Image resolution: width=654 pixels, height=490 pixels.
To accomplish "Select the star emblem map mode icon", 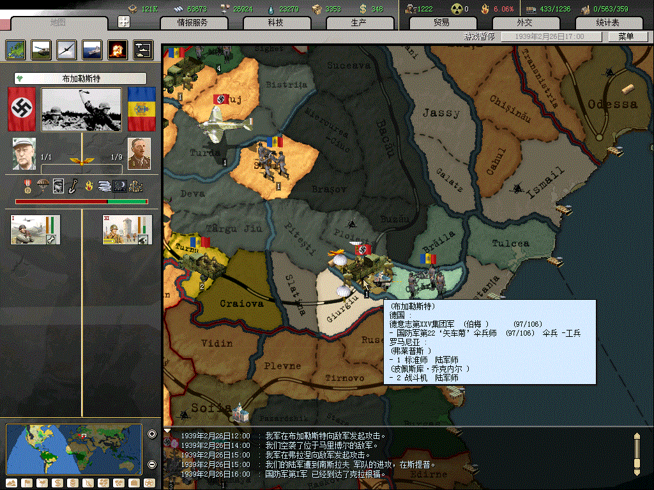I will pos(149,484).
